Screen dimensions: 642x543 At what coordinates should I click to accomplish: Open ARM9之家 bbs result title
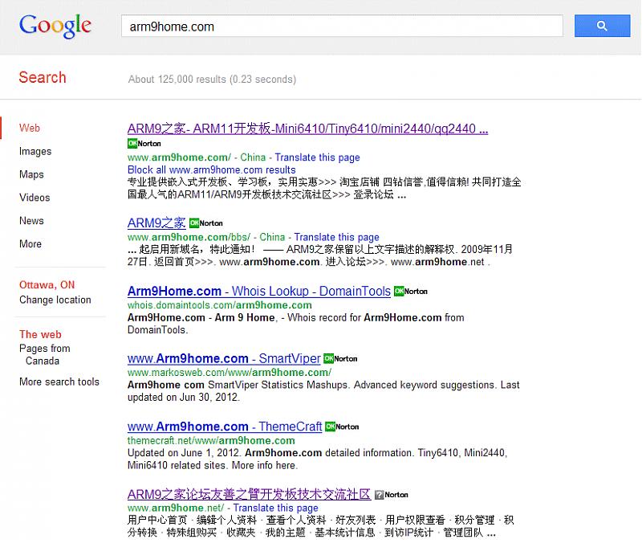point(156,223)
